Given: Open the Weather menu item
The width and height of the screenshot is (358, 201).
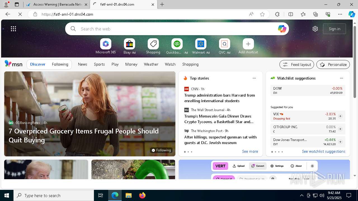Looking at the screenshot, I should click(x=151, y=64).
